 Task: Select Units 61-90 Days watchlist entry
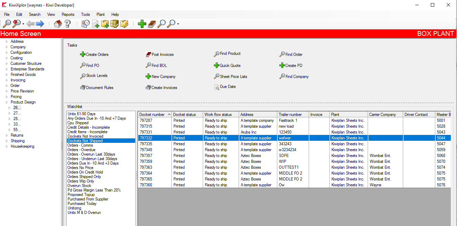click(81, 114)
